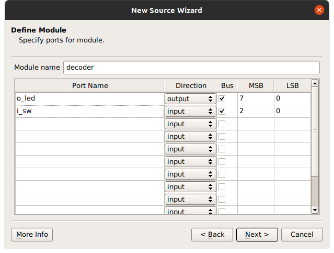This screenshot has height=253, width=334.
Task: Select the i_sw port name cell
Action: (x=90, y=111)
